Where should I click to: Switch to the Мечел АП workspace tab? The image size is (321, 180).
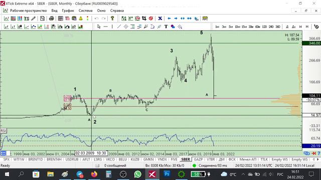click(248, 159)
